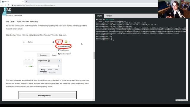190x107 pixels.
Task: Open a new browser tab
Action: click(27, 2)
